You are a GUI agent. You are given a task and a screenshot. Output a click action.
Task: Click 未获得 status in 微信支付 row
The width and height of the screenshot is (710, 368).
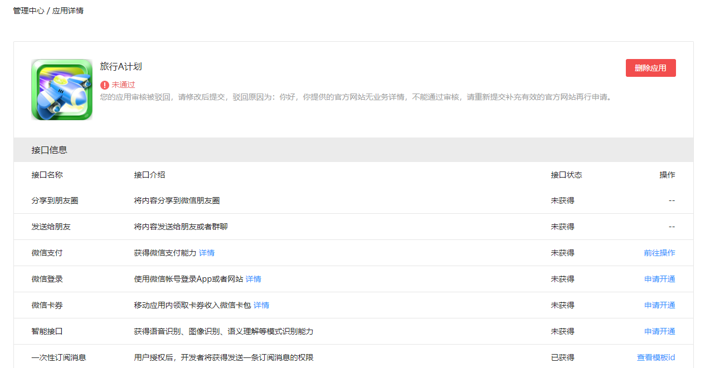[x=562, y=253]
